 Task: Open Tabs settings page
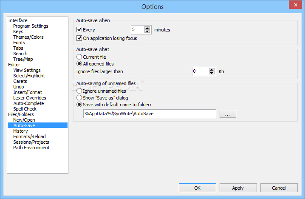pyautogui.click(x=18, y=48)
